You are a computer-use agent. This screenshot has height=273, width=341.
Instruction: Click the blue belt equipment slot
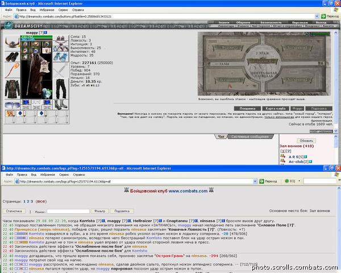(x=12, y=105)
